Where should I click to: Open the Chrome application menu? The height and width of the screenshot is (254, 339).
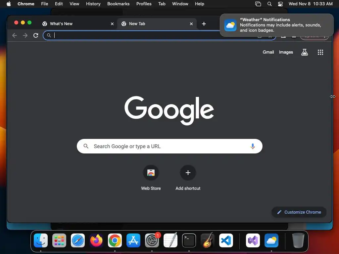tap(26, 4)
